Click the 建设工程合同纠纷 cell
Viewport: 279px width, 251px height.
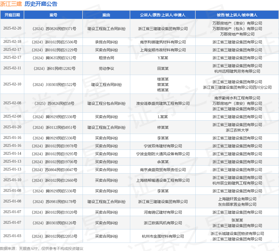107,85
